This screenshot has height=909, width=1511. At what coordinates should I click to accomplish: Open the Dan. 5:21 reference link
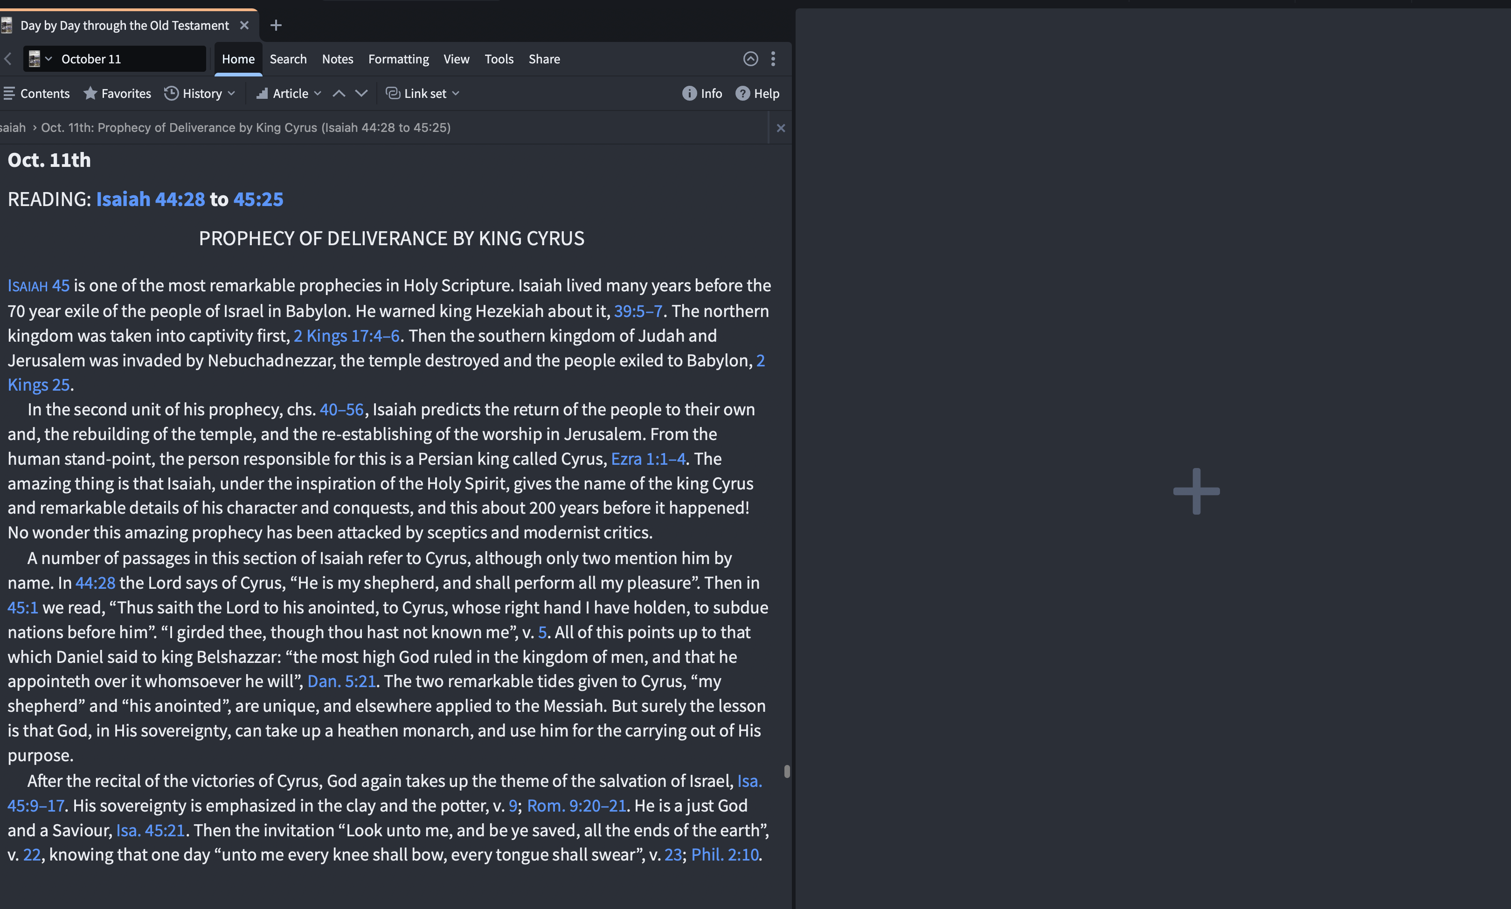tap(341, 681)
